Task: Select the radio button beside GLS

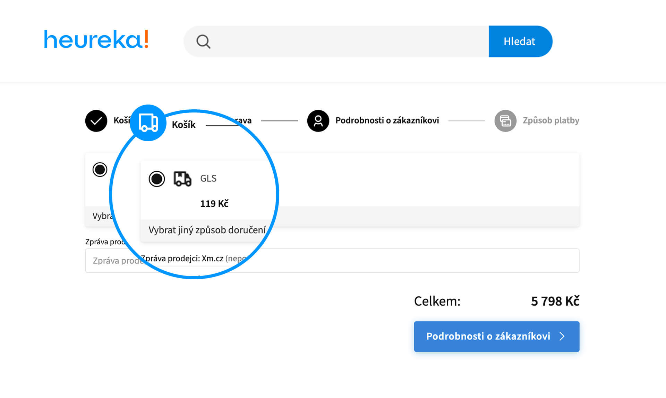Action: click(156, 179)
